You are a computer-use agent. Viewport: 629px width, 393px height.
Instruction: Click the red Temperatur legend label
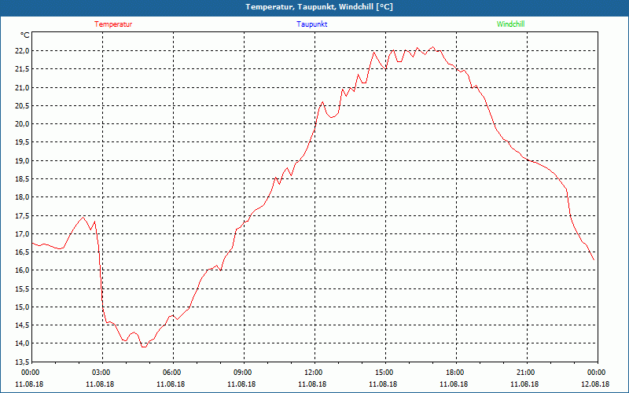click(x=113, y=24)
